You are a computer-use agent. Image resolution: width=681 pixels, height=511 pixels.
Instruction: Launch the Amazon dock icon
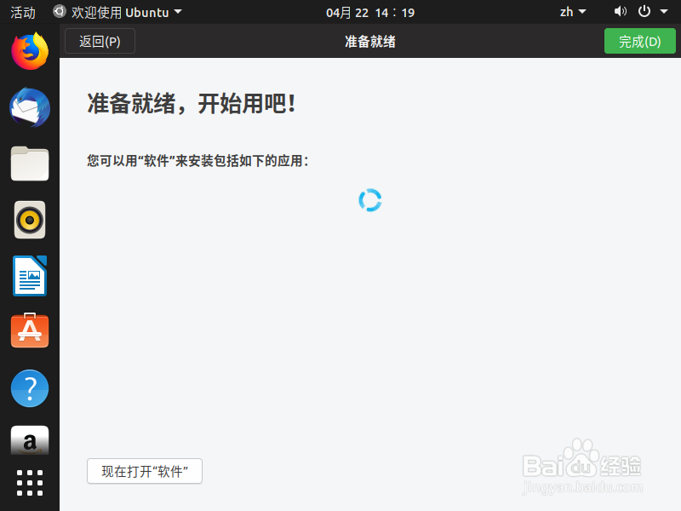pos(30,440)
